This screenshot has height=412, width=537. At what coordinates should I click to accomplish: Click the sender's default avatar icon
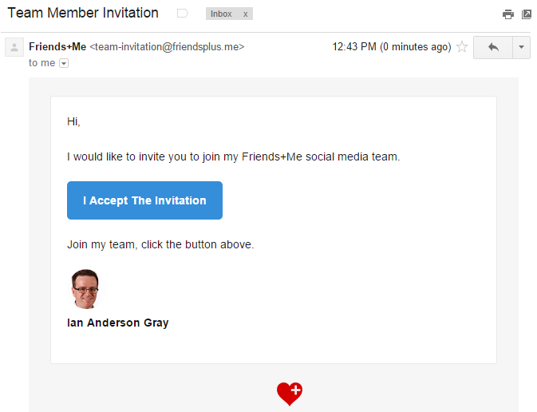point(14,47)
